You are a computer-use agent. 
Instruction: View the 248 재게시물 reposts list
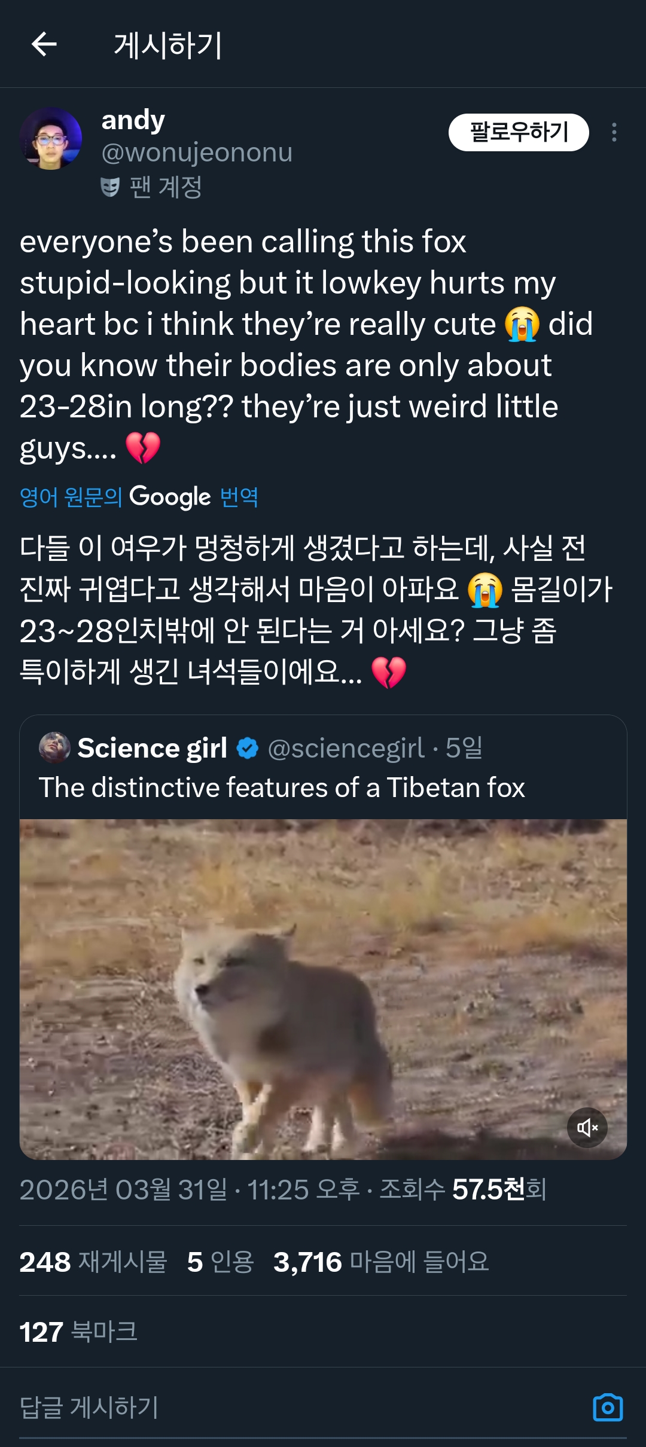coord(93,1262)
